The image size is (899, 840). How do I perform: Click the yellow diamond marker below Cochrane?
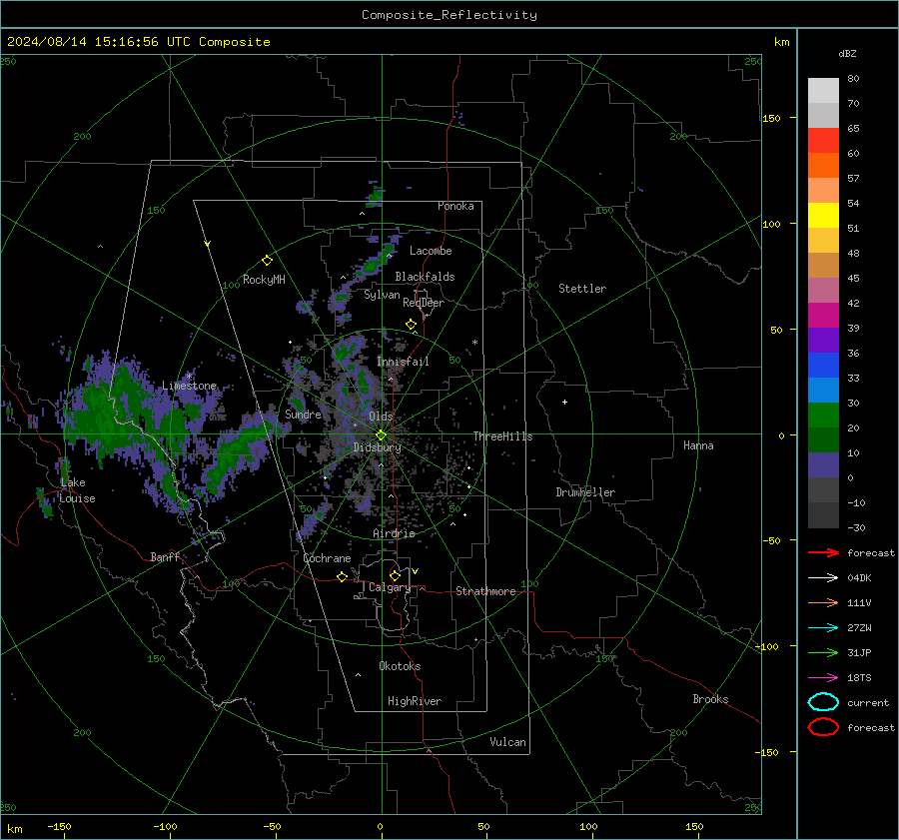click(342, 576)
